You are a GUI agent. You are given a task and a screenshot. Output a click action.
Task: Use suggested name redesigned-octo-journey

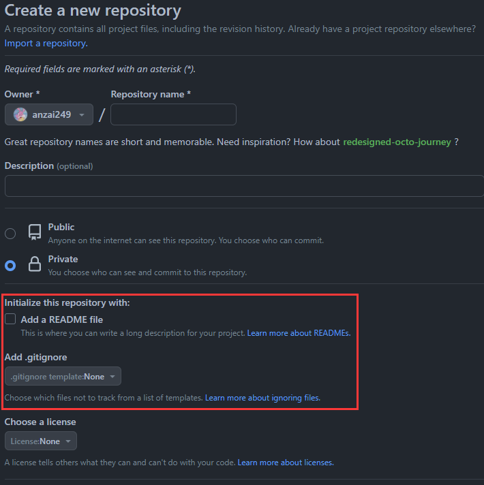tap(397, 142)
